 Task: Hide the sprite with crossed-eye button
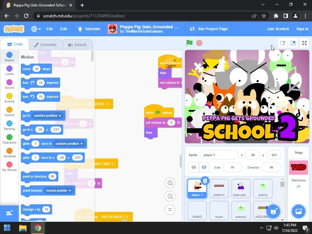pos(204,167)
